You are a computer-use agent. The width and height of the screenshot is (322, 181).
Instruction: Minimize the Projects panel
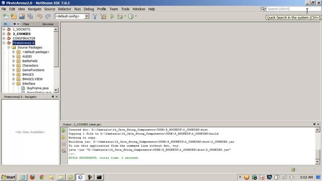[15, 24]
